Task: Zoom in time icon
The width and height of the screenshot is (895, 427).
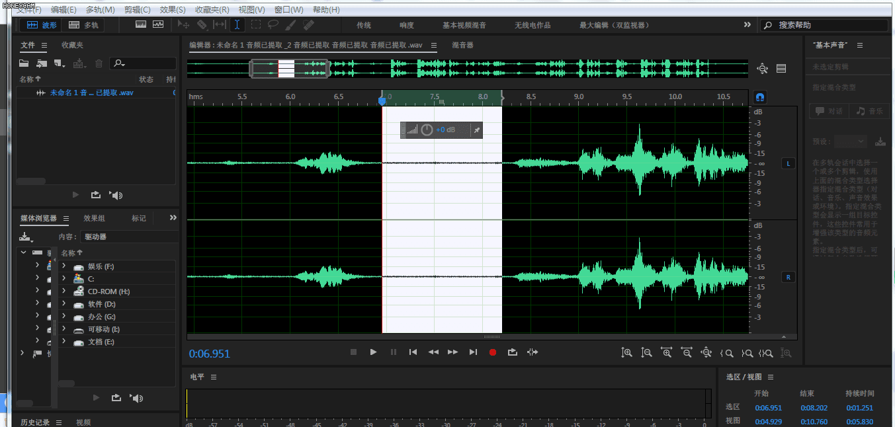Action: [x=666, y=352]
